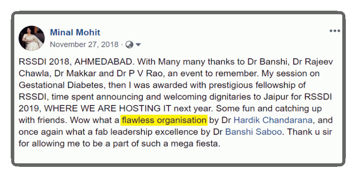Click the highlighted "flawless organisation" text

click(164, 120)
